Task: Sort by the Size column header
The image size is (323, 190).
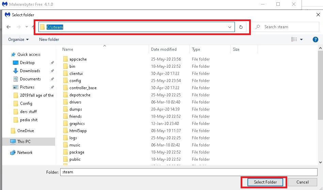Action: coord(236,49)
